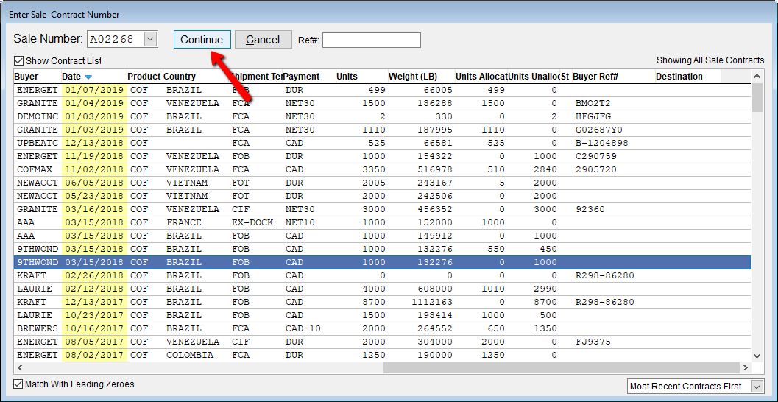The image size is (778, 402).
Task: Click horizontal scrollbar left arrow
Action: coord(19,367)
